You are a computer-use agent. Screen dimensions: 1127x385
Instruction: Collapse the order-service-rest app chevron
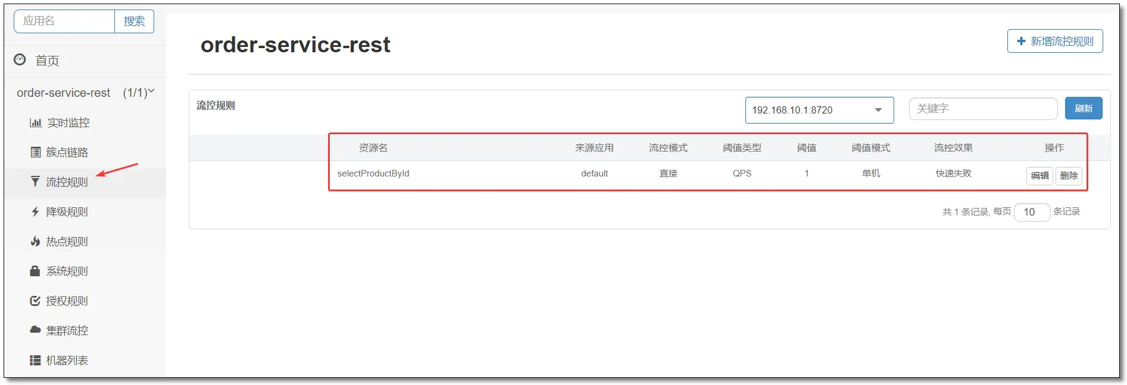(151, 91)
